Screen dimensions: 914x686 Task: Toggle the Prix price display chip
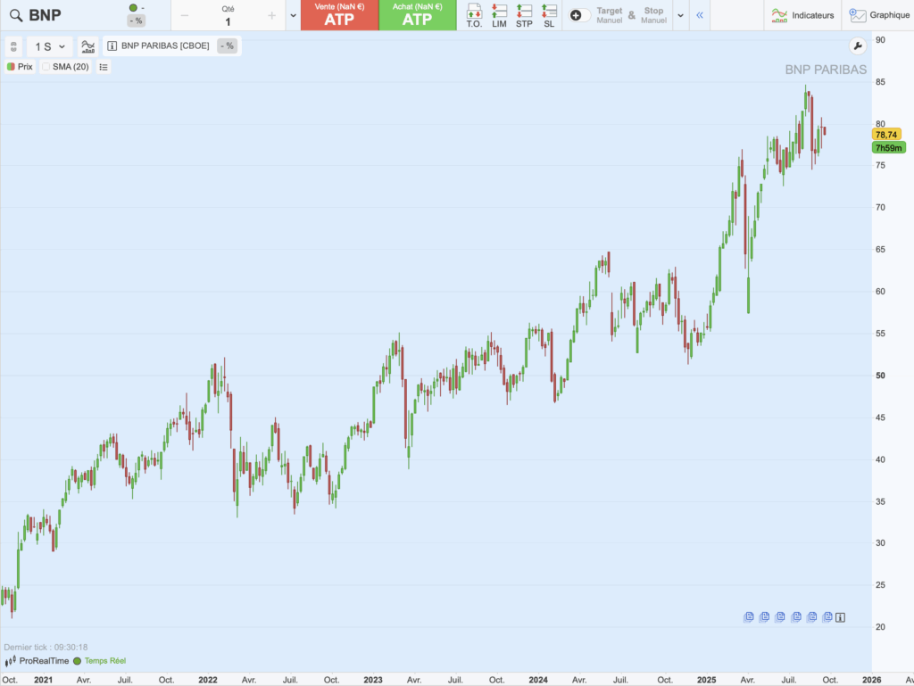tap(20, 67)
